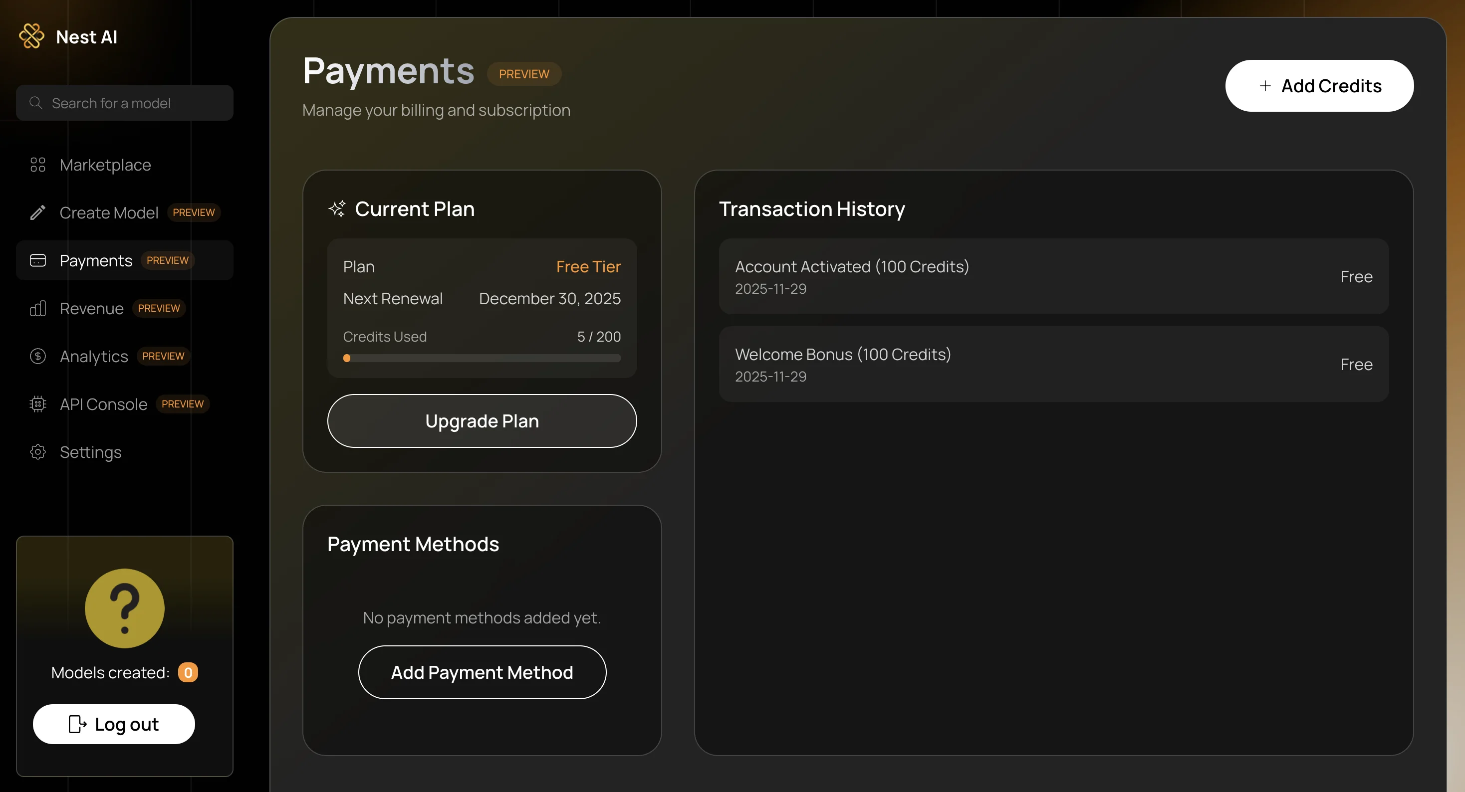This screenshot has width=1465, height=792.
Task: Open the Analytics page
Action: [x=94, y=356]
